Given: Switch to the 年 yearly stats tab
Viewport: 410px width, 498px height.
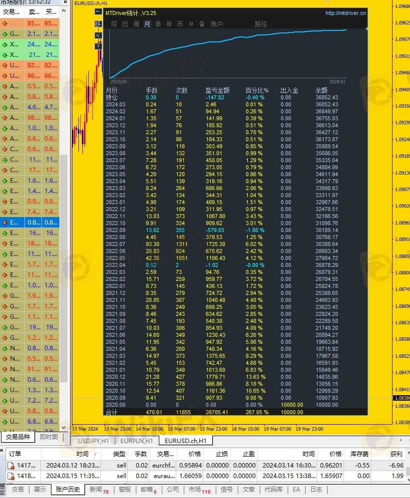Looking at the screenshot, I should [x=169, y=24].
